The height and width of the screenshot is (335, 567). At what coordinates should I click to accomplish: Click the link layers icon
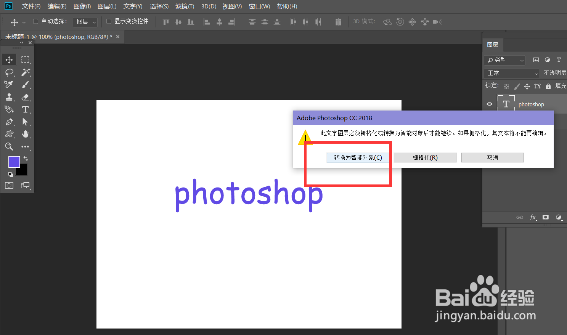coord(520,217)
